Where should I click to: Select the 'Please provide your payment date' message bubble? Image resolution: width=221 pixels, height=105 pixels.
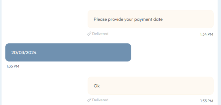pyautogui.click(x=150, y=19)
